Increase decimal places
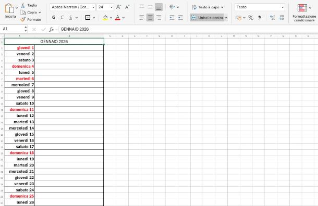 point(273,18)
